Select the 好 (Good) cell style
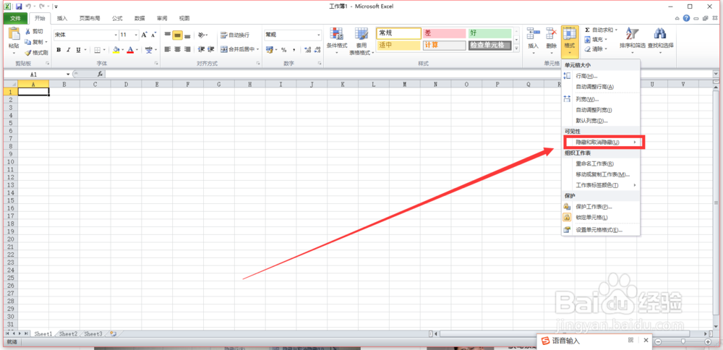Image resolution: width=723 pixels, height=350 pixels. [490, 33]
